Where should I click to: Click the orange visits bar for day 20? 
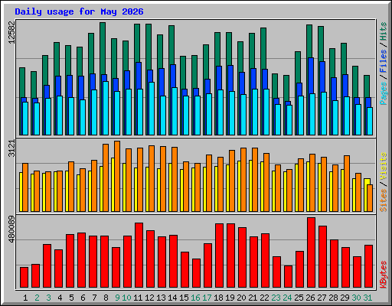tap(243, 180)
